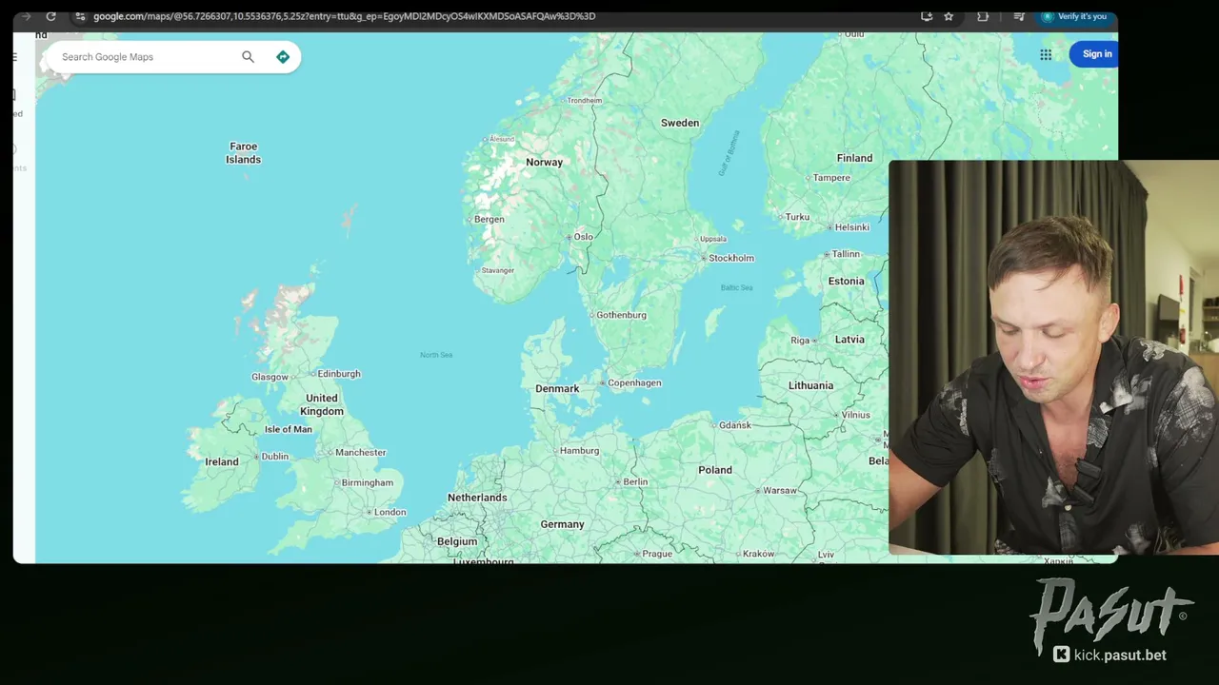Click the browser forward arrow
Screen dimensions: 1219x685
(x=26, y=16)
